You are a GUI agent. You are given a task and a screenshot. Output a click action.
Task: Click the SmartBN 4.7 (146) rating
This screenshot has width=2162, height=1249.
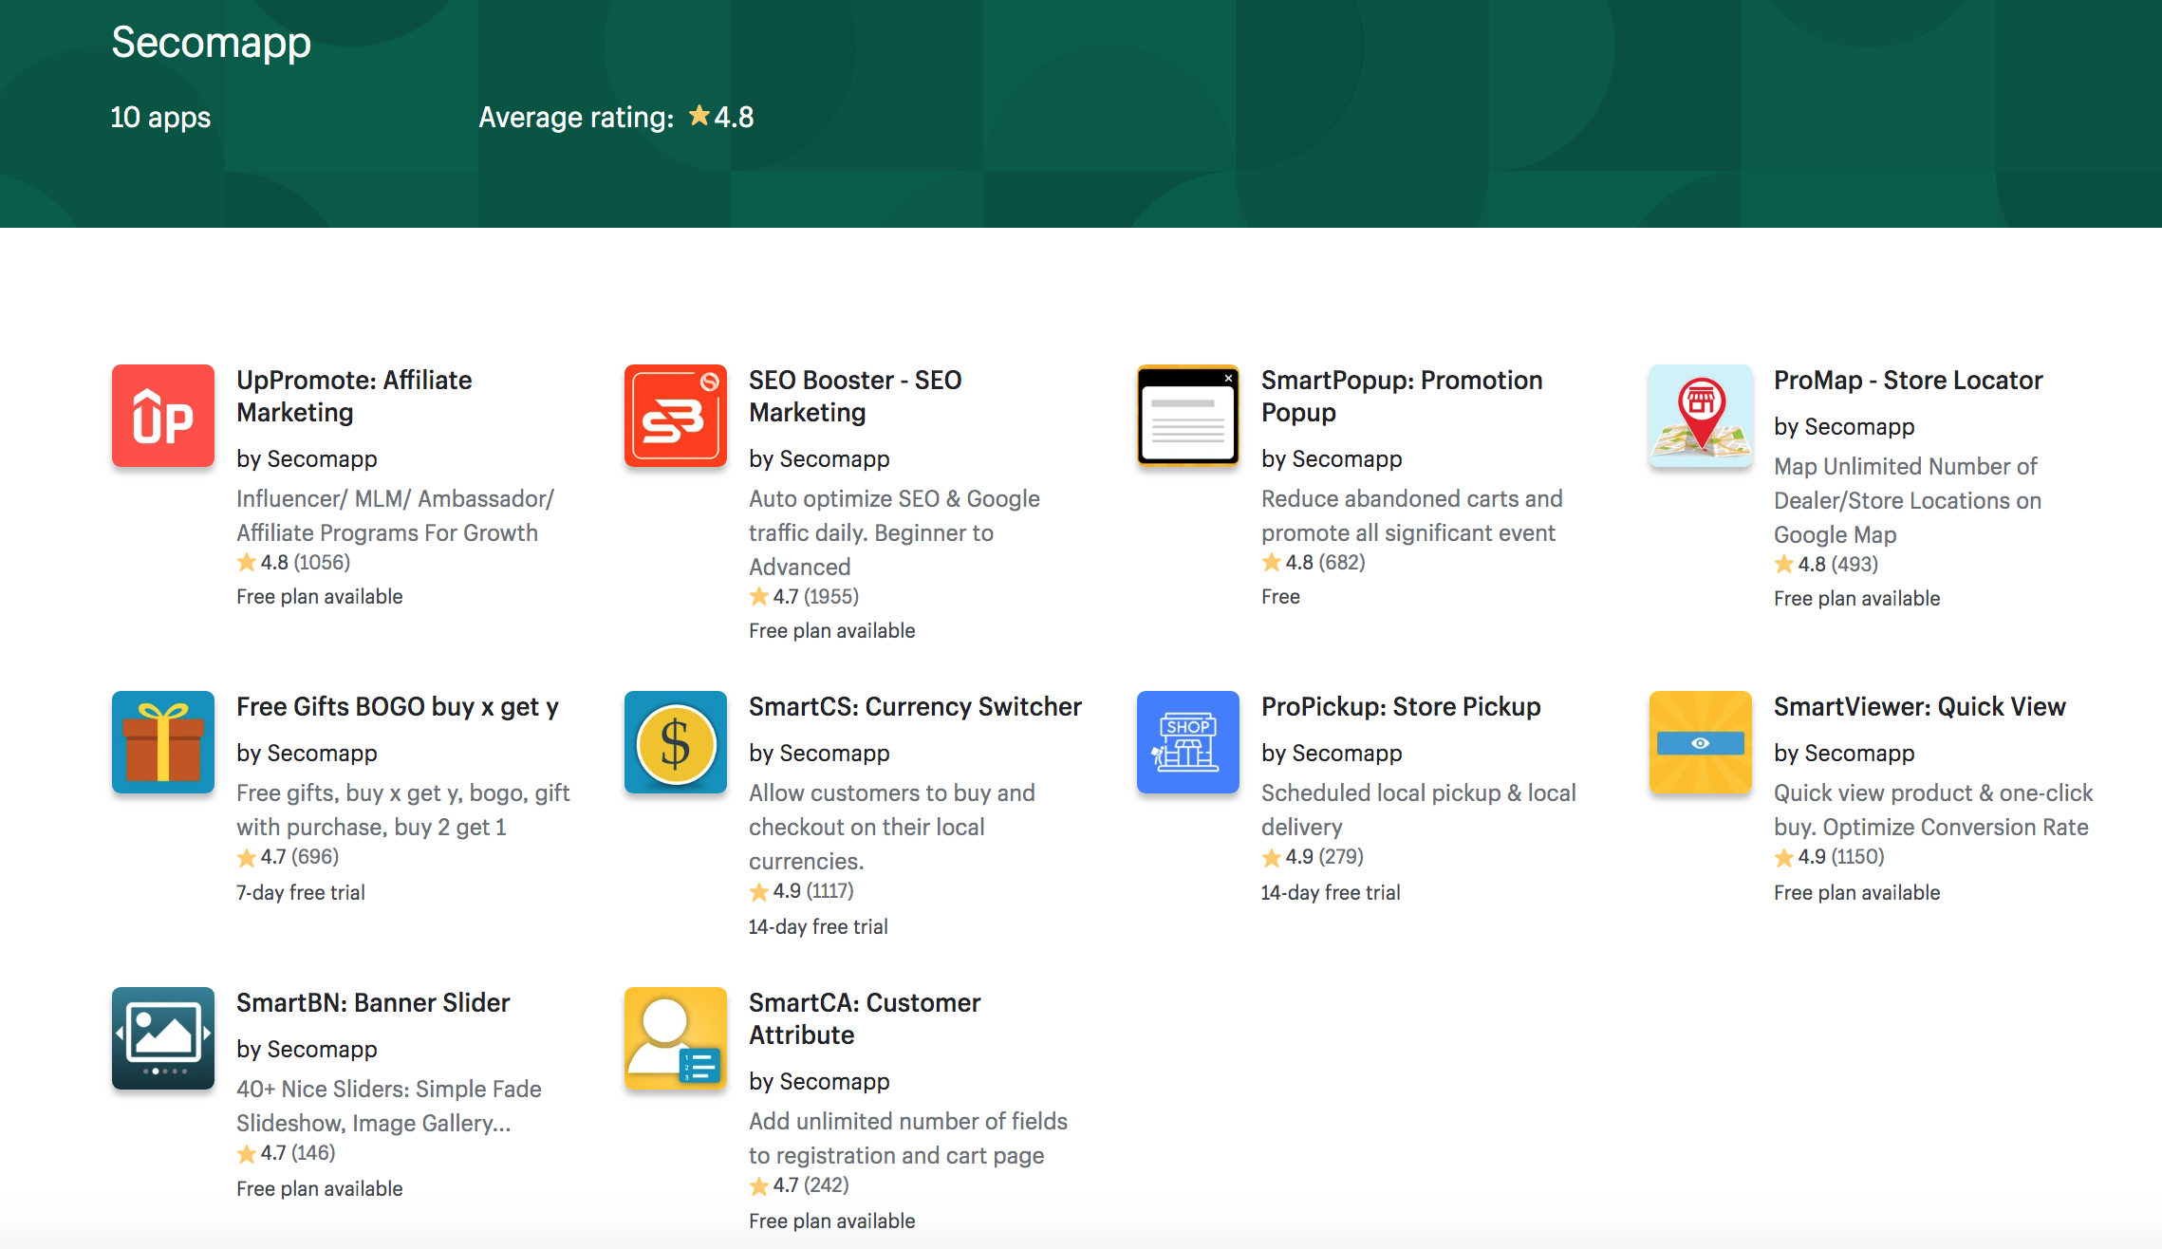(x=286, y=1153)
